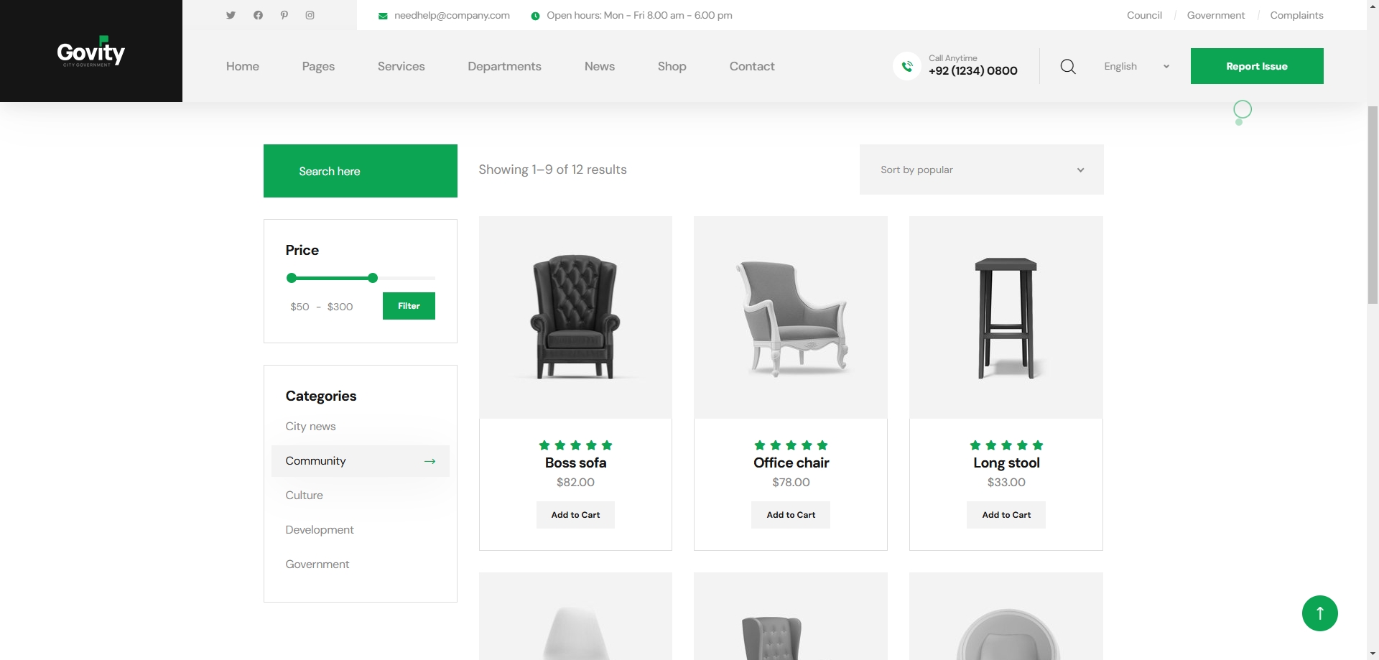
Task: Select the Development category
Action: (x=320, y=530)
